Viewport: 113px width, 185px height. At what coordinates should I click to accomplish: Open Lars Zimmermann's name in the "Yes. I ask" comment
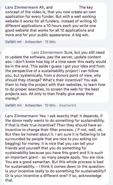(22, 116)
